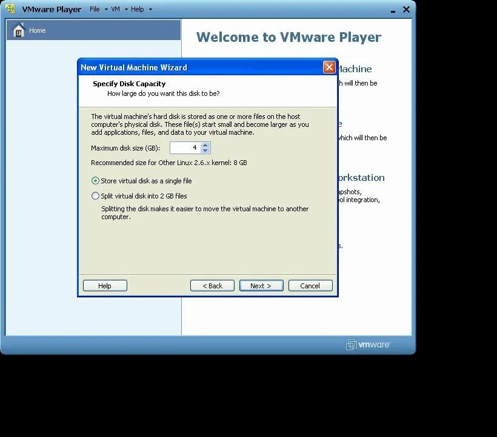Click the VMware Player app logo icon
497x437 pixels.
[10, 9]
